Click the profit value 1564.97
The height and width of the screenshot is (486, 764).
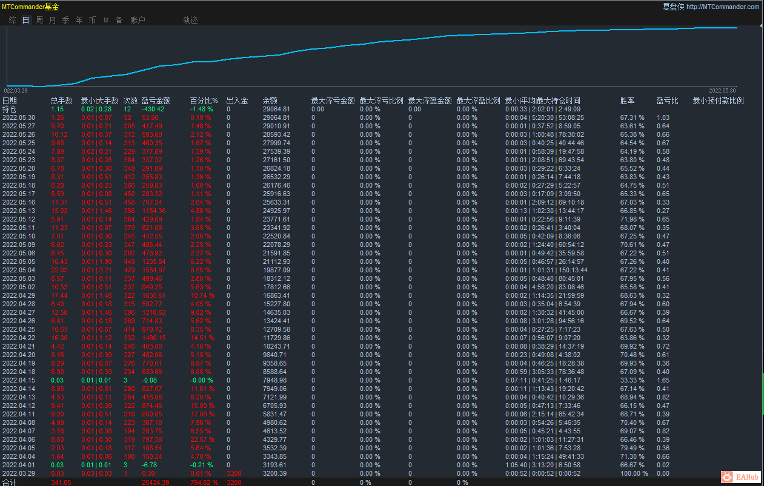click(x=154, y=270)
